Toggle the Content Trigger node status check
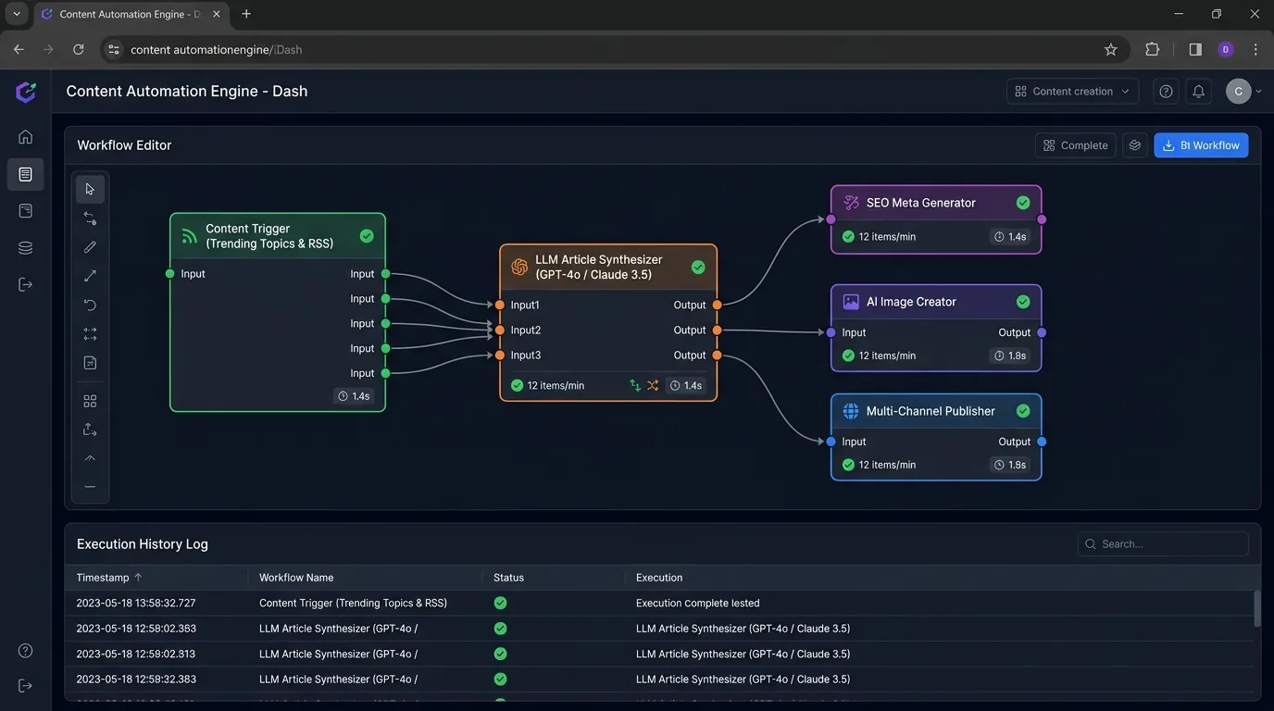The width and height of the screenshot is (1274, 711). tap(367, 236)
